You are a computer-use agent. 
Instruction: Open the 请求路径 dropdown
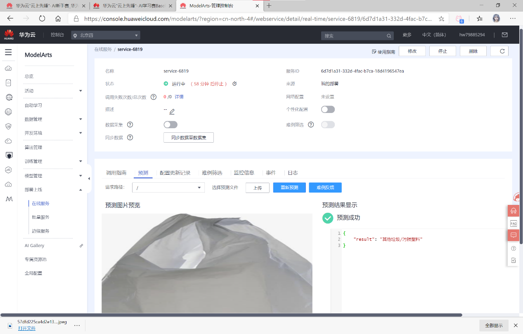pyautogui.click(x=168, y=188)
